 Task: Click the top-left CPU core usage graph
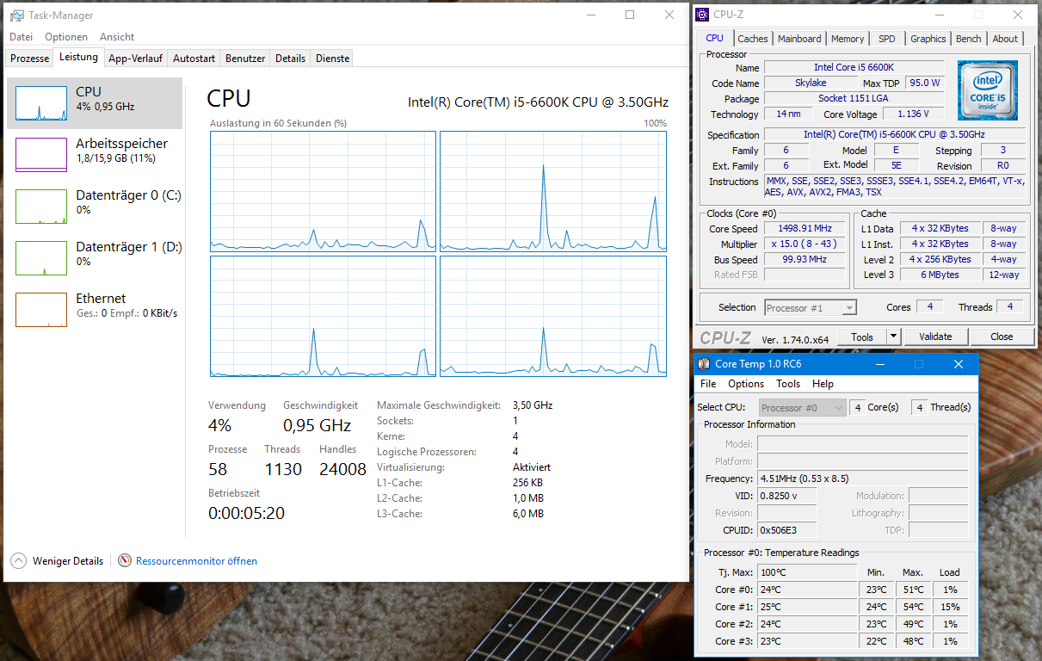[323, 191]
